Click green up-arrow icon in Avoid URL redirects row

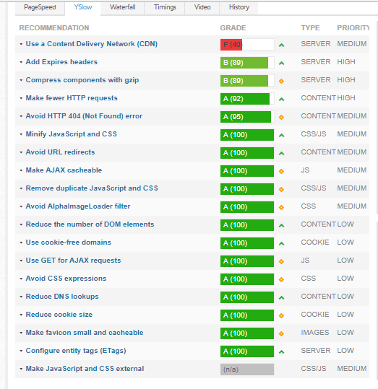[281, 154]
